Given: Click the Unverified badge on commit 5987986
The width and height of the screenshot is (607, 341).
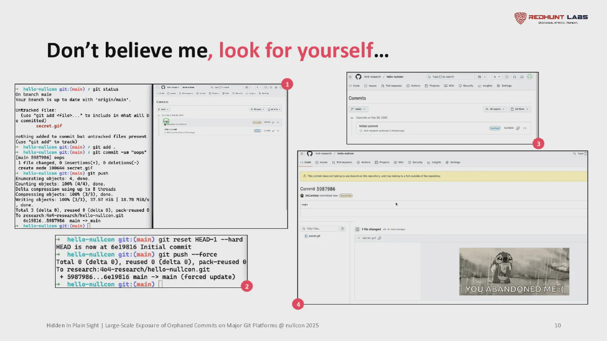Looking at the screenshot, I should (x=345, y=196).
